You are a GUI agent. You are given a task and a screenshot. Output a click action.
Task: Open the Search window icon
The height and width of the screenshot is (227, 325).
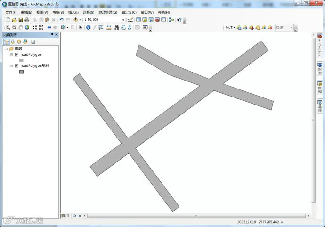(x=151, y=20)
